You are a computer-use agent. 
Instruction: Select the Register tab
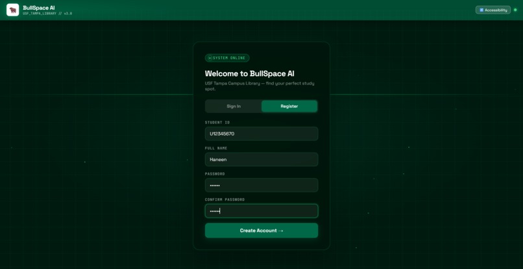pos(289,107)
